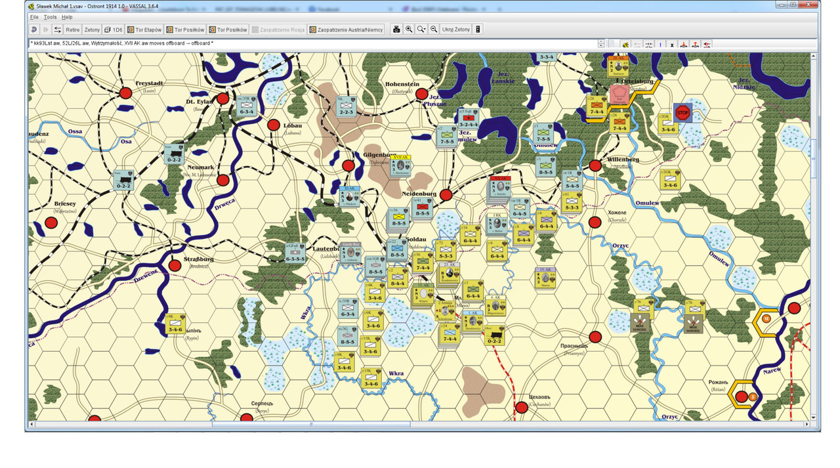Select the 3-4-6 counter near Rypin
Image resolution: width=840 pixels, height=468 pixels.
(x=175, y=324)
